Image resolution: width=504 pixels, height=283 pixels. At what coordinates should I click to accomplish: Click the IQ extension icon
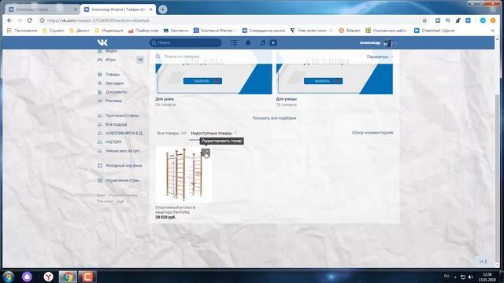pos(448,20)
